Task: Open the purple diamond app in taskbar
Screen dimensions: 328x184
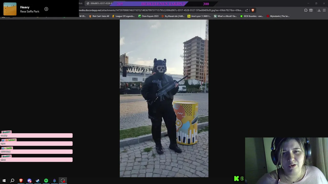Action: click(x=54, y=181)
